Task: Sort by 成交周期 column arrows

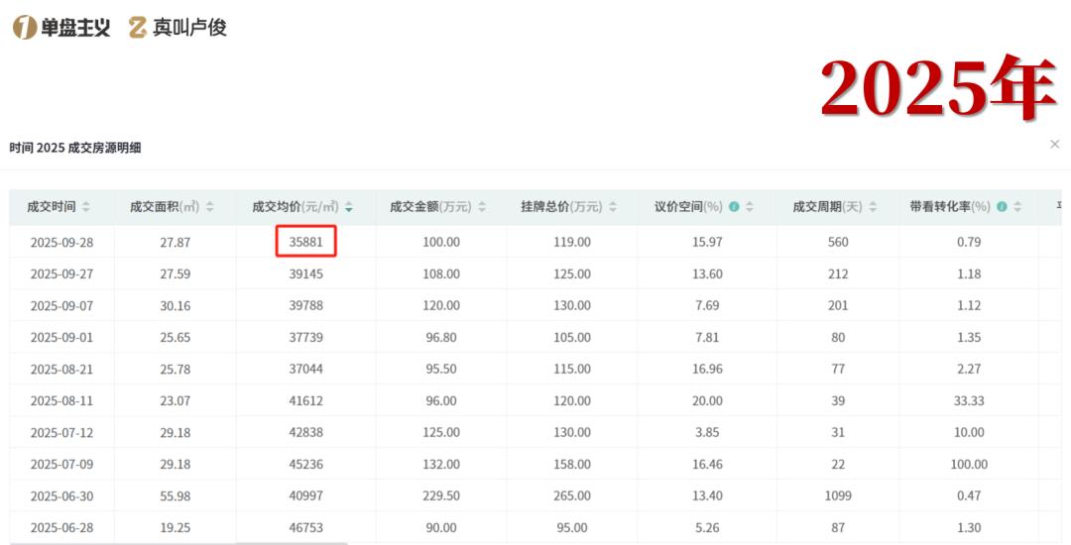Action: coord(873,207)
